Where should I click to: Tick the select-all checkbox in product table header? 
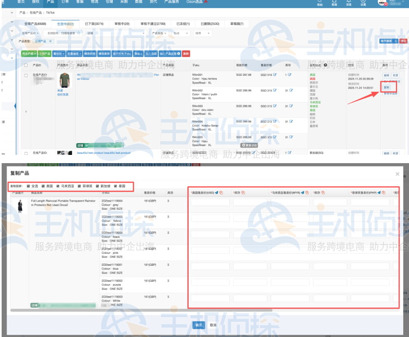click(26, 65)
